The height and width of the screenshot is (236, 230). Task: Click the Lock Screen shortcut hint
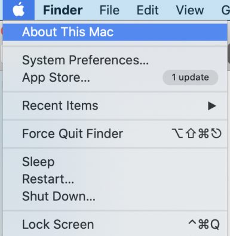204,225
